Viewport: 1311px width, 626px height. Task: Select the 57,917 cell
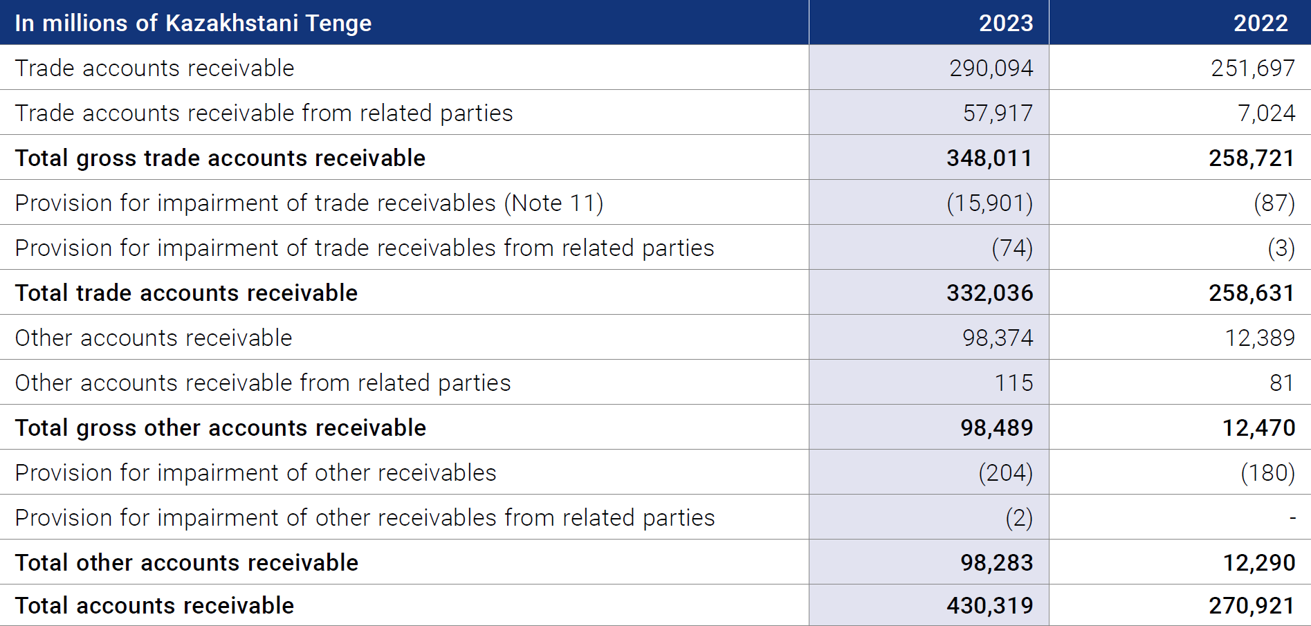click(x=998, y=113)
